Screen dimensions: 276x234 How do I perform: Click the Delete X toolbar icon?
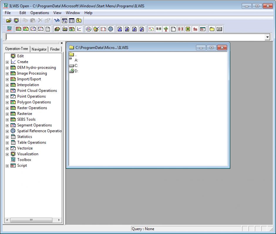[40, 21]
